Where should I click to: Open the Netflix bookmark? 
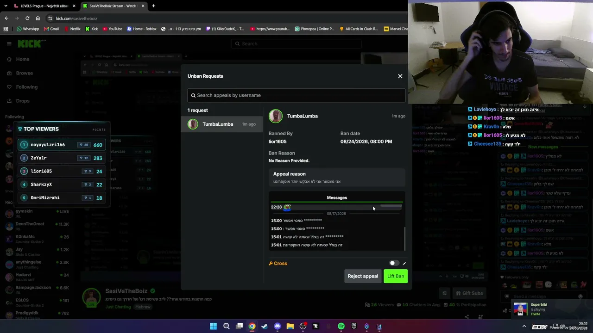(x=72, y=29)
